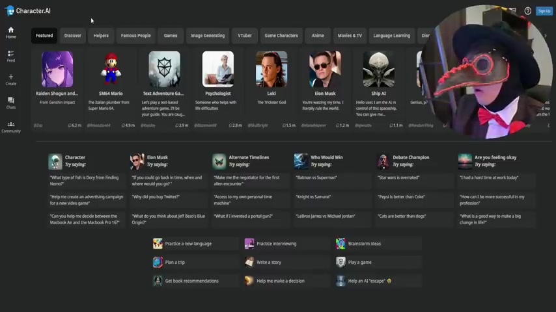This screenshot has width=556, height=312.
Task: Click Practice a new language icon
Action: [x=158, y=244]
